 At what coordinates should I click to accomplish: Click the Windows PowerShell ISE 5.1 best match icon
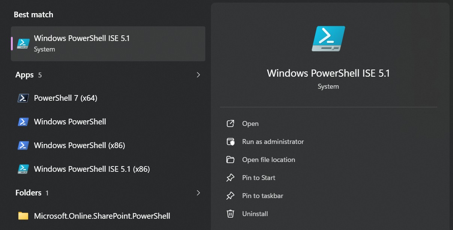(23, 44)
